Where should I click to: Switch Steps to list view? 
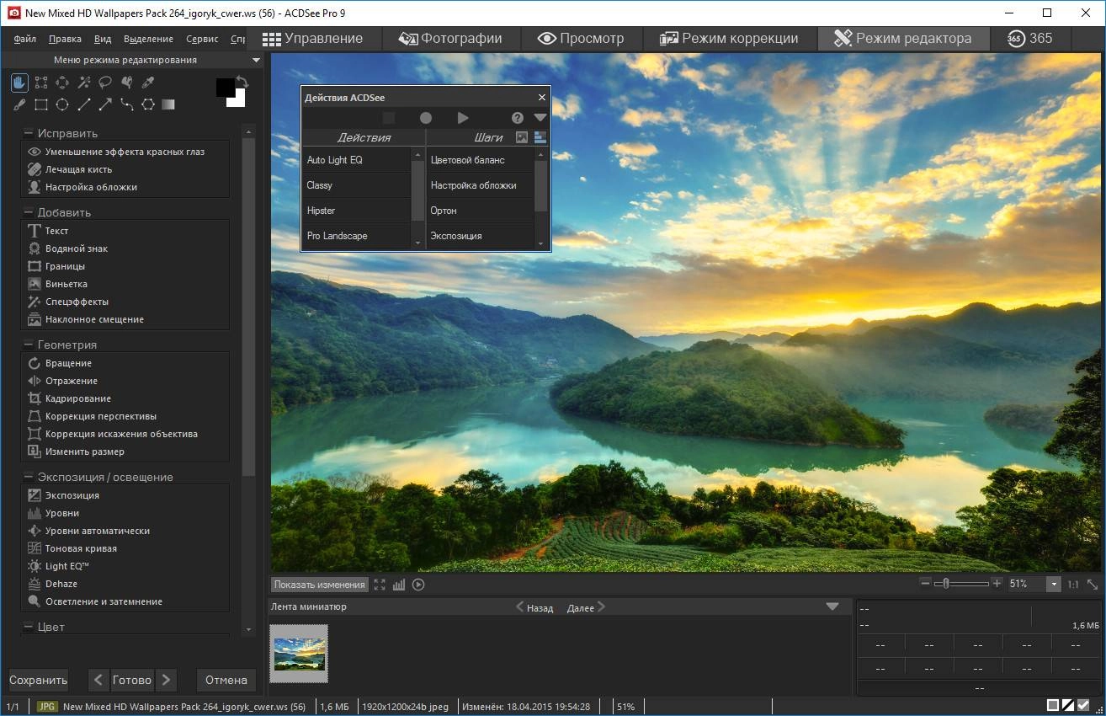tap(540, 137)
